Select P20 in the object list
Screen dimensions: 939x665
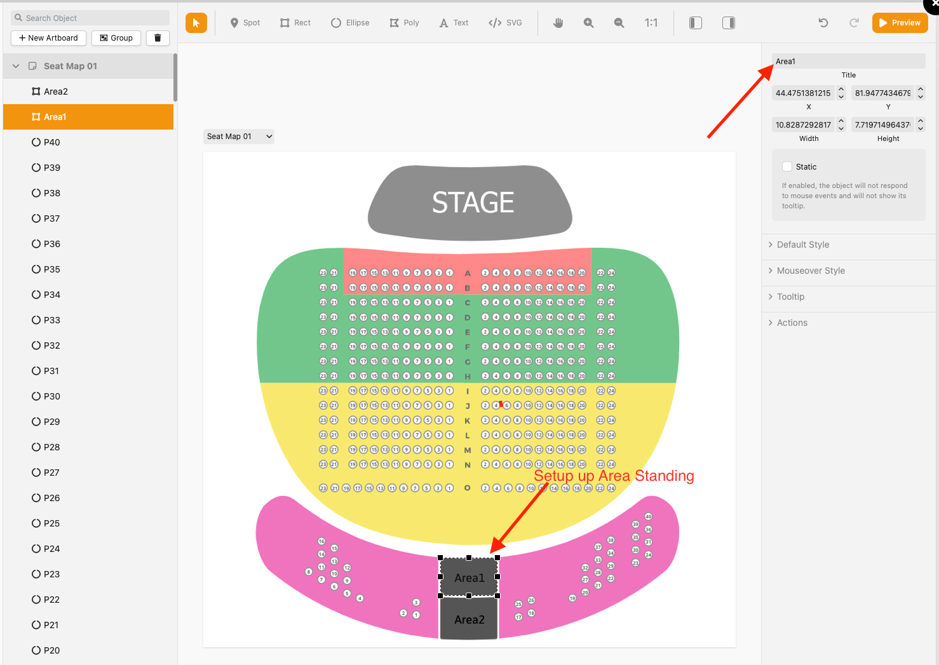(88, 650)
